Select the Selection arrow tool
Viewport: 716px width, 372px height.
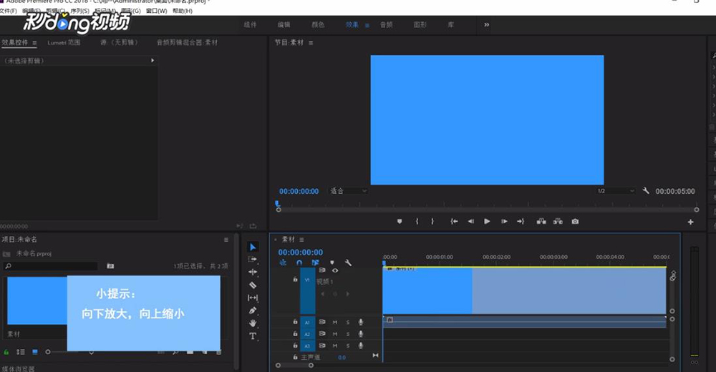click(253, 247)
